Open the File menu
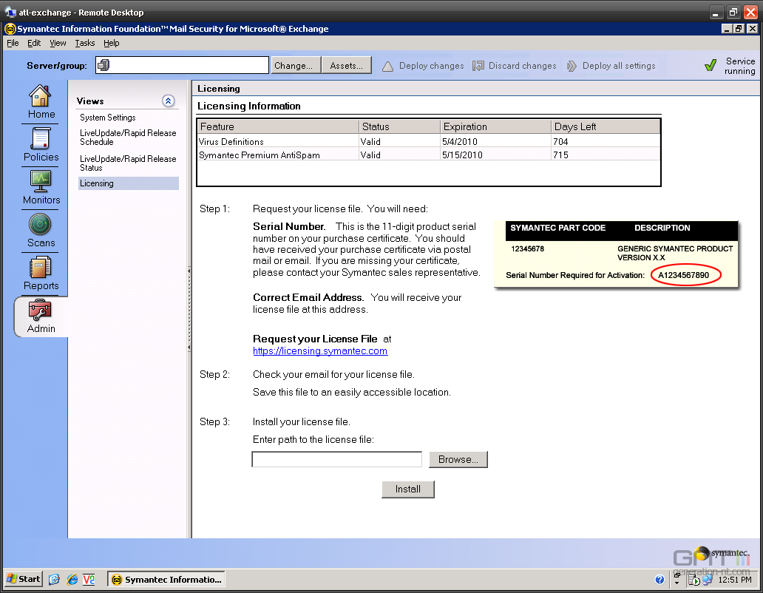Image resolution: width=763 pixels, height=593 pixels. pos(13,43)
